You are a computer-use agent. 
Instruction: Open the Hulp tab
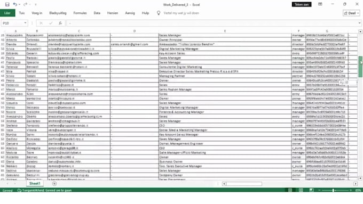point(145,13)
